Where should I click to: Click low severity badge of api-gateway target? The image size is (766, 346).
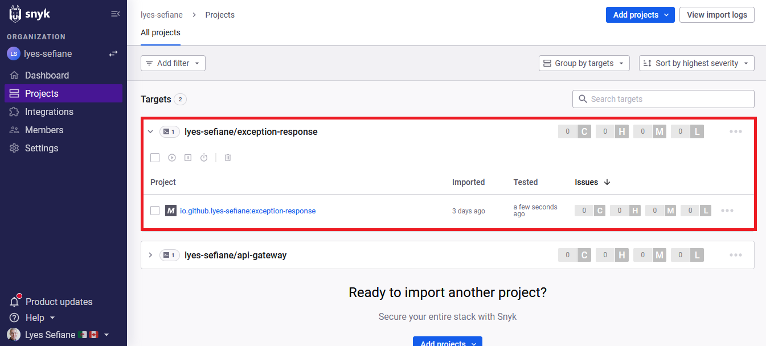[687, 255]
